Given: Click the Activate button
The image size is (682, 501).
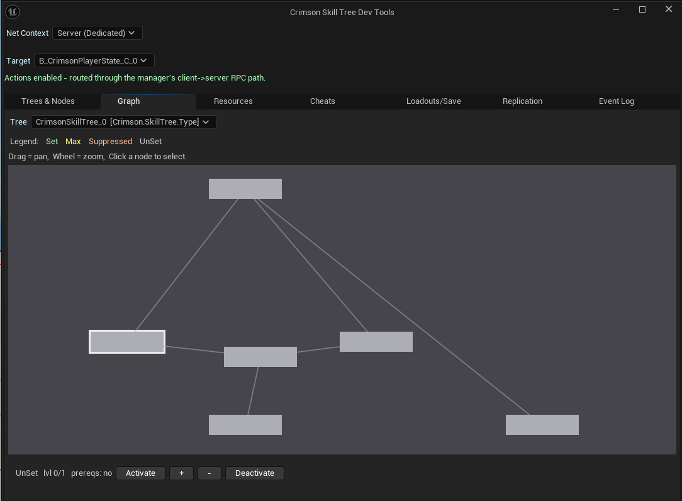Looking at the screenshot, I should (140, 473).
